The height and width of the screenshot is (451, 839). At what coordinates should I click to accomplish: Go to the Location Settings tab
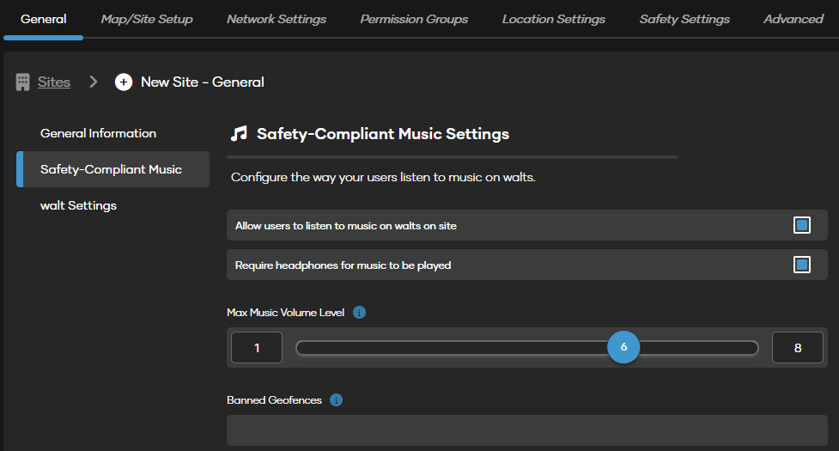click(554, 19)
